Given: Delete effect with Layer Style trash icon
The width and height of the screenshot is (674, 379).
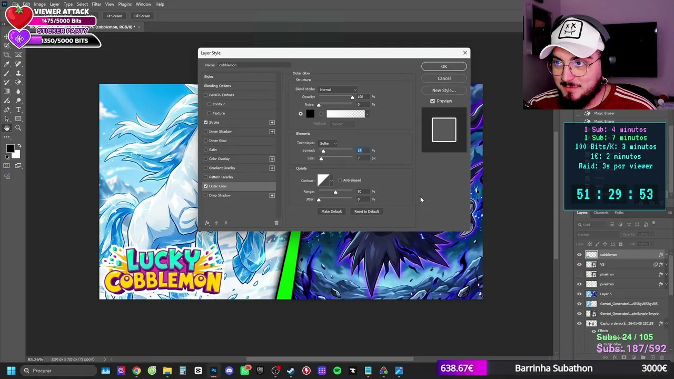Looking at the screenshot, I should click(x=276, y=223).
